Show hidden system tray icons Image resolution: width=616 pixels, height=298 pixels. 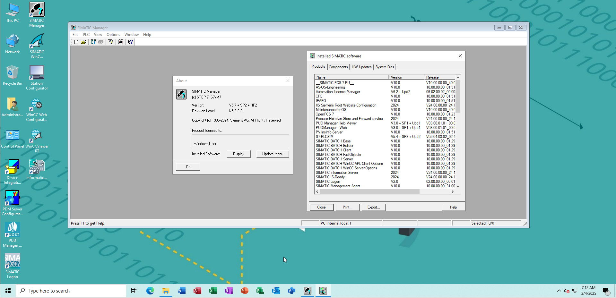(x=559, y=291)
